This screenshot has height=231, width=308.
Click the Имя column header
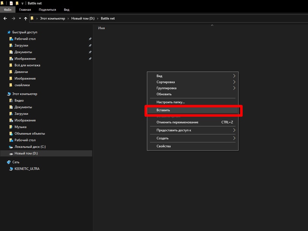[102, 28]
